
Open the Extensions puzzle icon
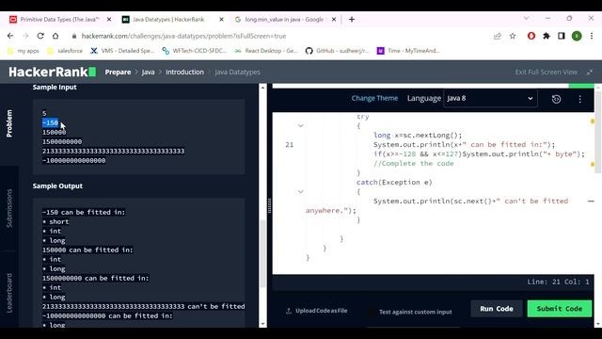[x=547, y=36]
